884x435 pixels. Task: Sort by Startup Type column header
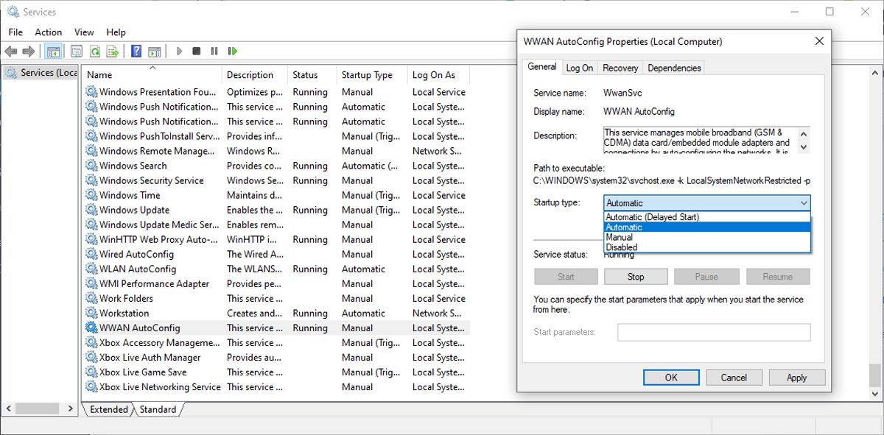pos(371,75)
